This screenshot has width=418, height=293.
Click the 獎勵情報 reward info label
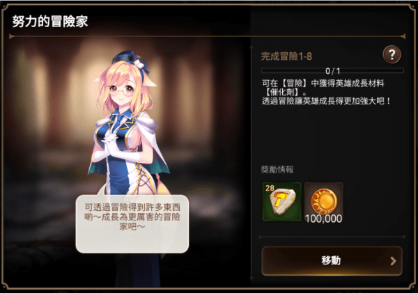click(x=277, y=169)
